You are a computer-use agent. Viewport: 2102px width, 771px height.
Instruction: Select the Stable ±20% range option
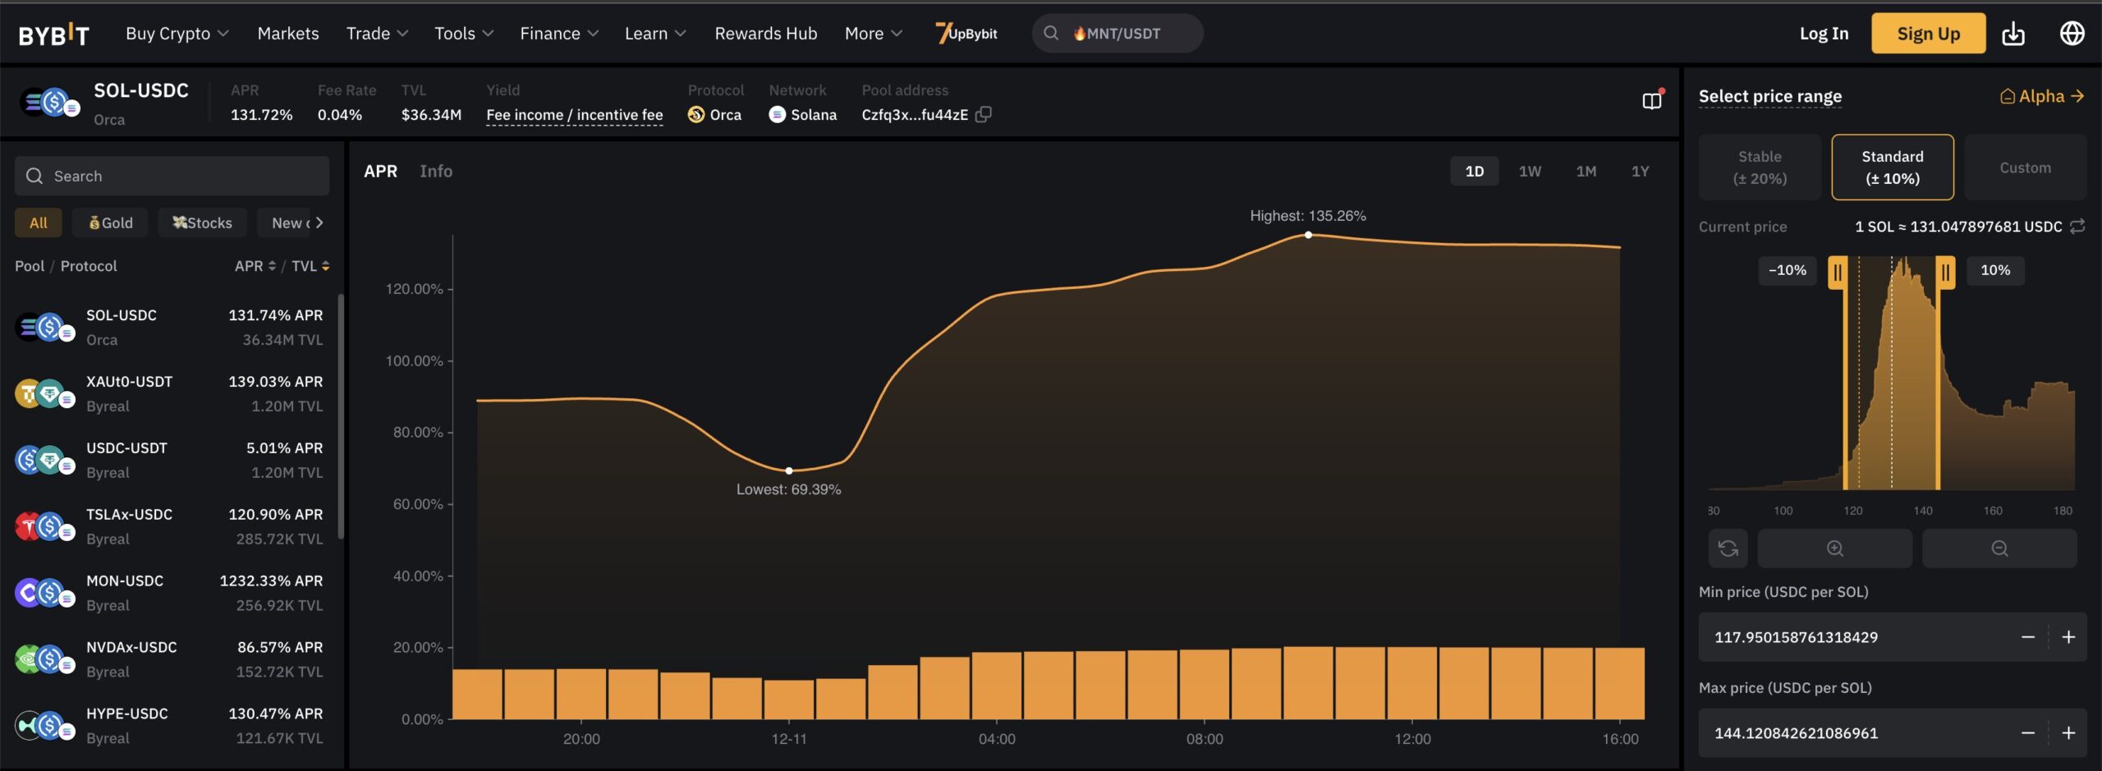click(x=1760, y=168)
